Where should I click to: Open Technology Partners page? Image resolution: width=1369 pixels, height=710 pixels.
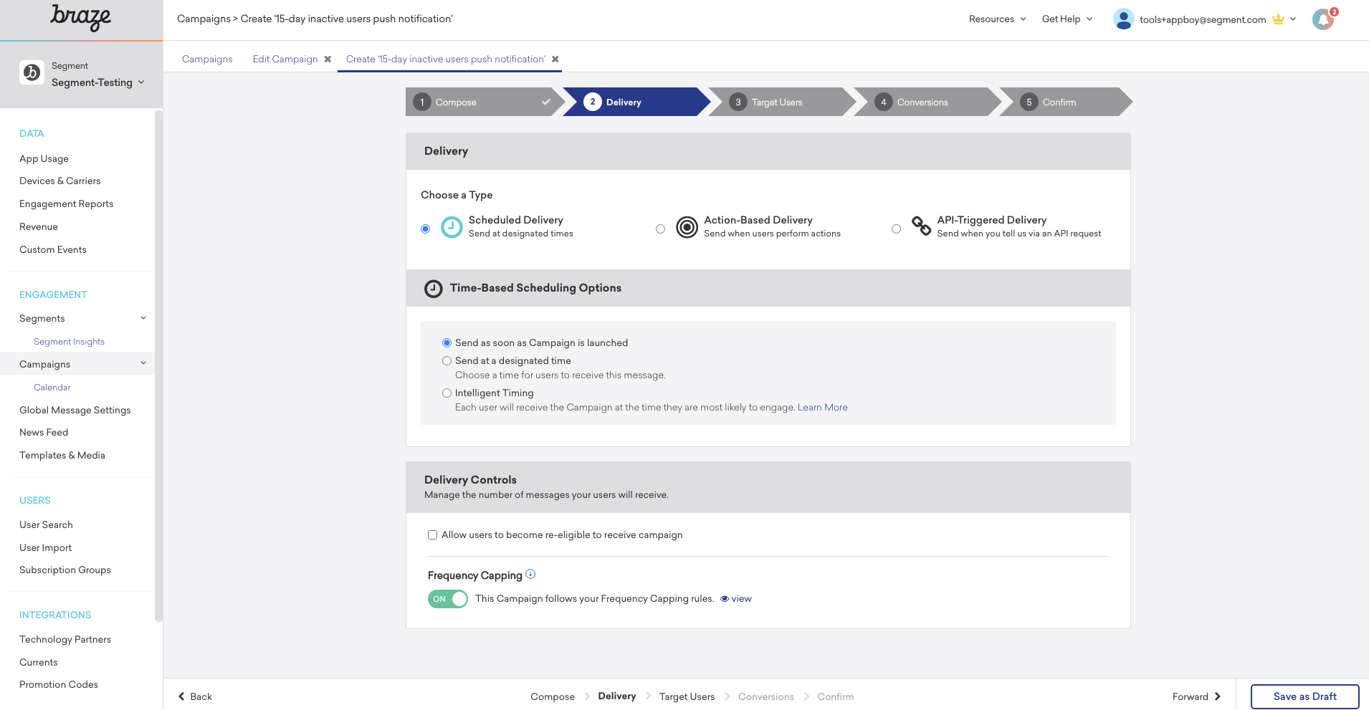(x=65, y=640)
